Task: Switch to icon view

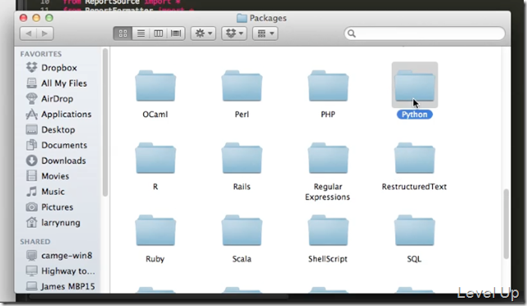Action: click(x=123, y=34)
